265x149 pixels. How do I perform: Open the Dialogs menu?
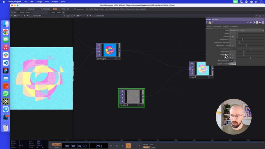(39, 2)
